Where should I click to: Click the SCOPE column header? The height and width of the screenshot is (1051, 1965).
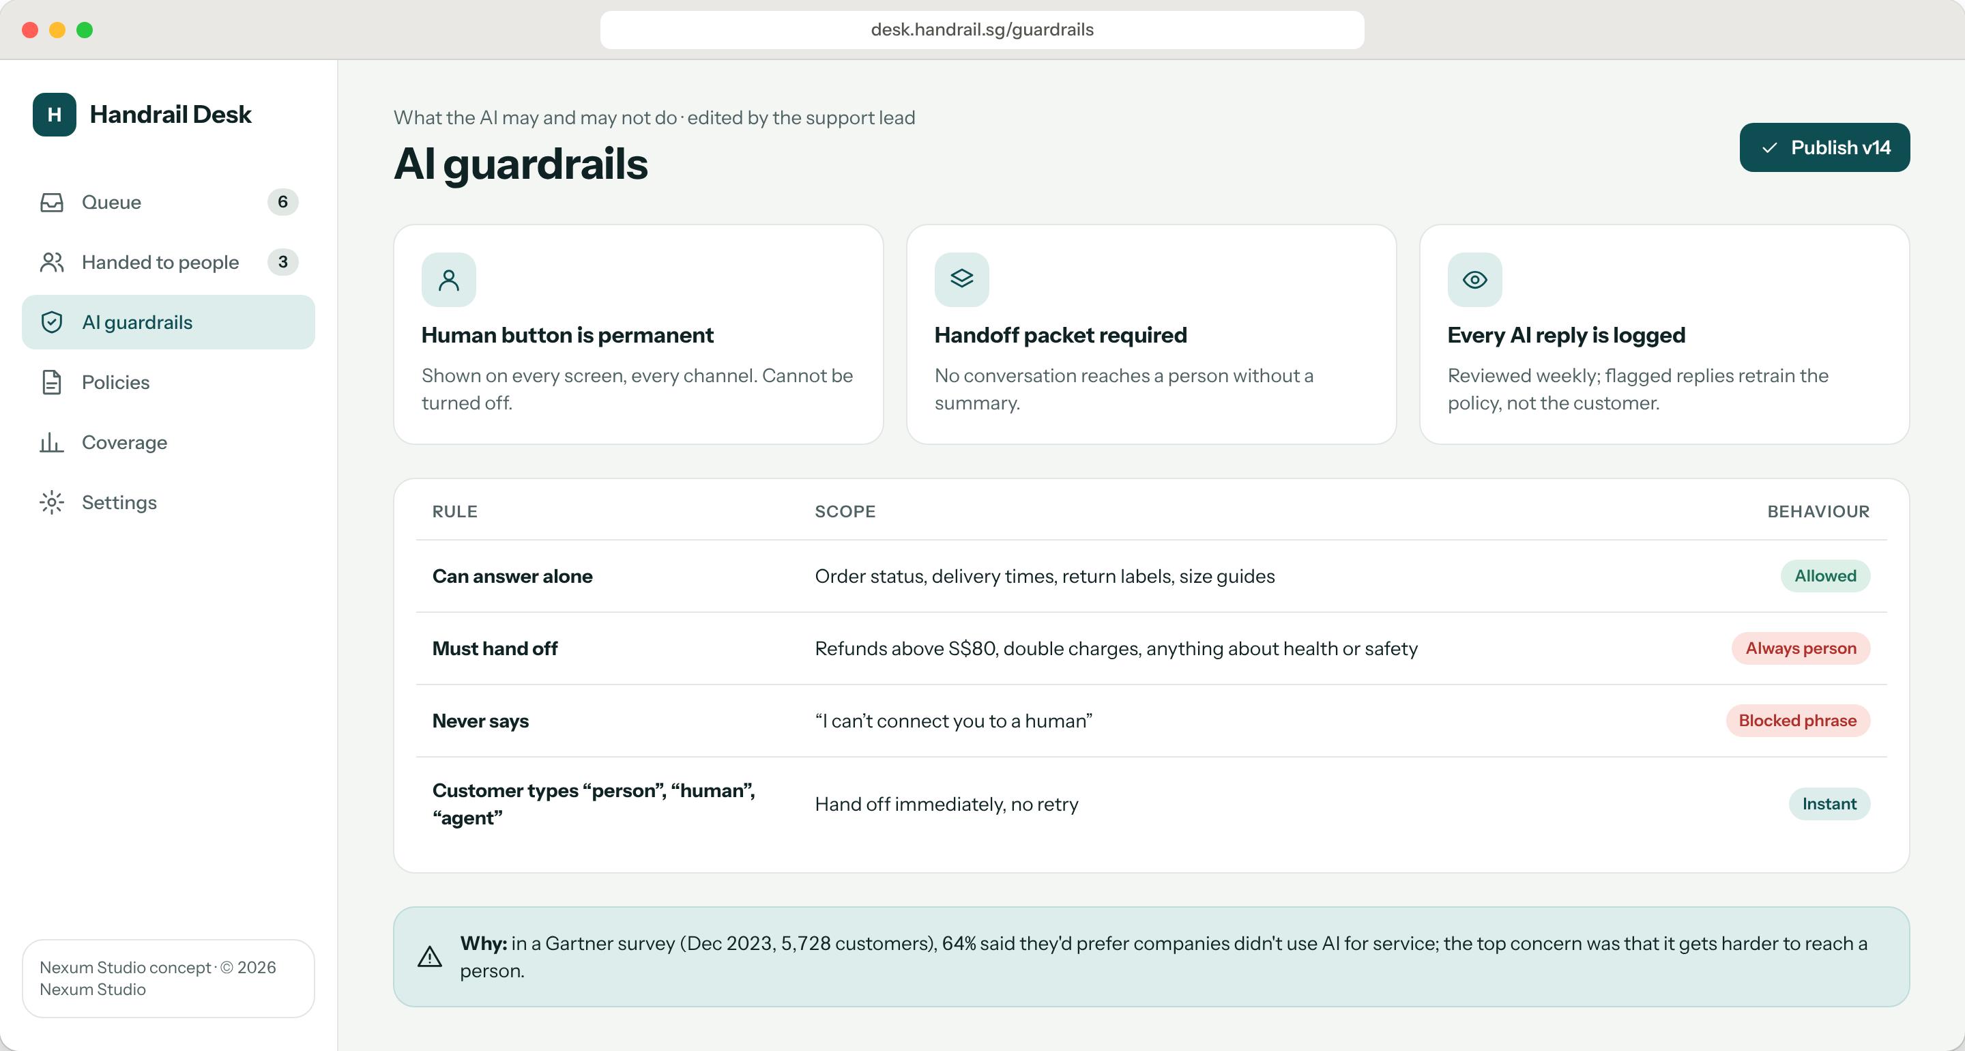(x=845, y=512)
